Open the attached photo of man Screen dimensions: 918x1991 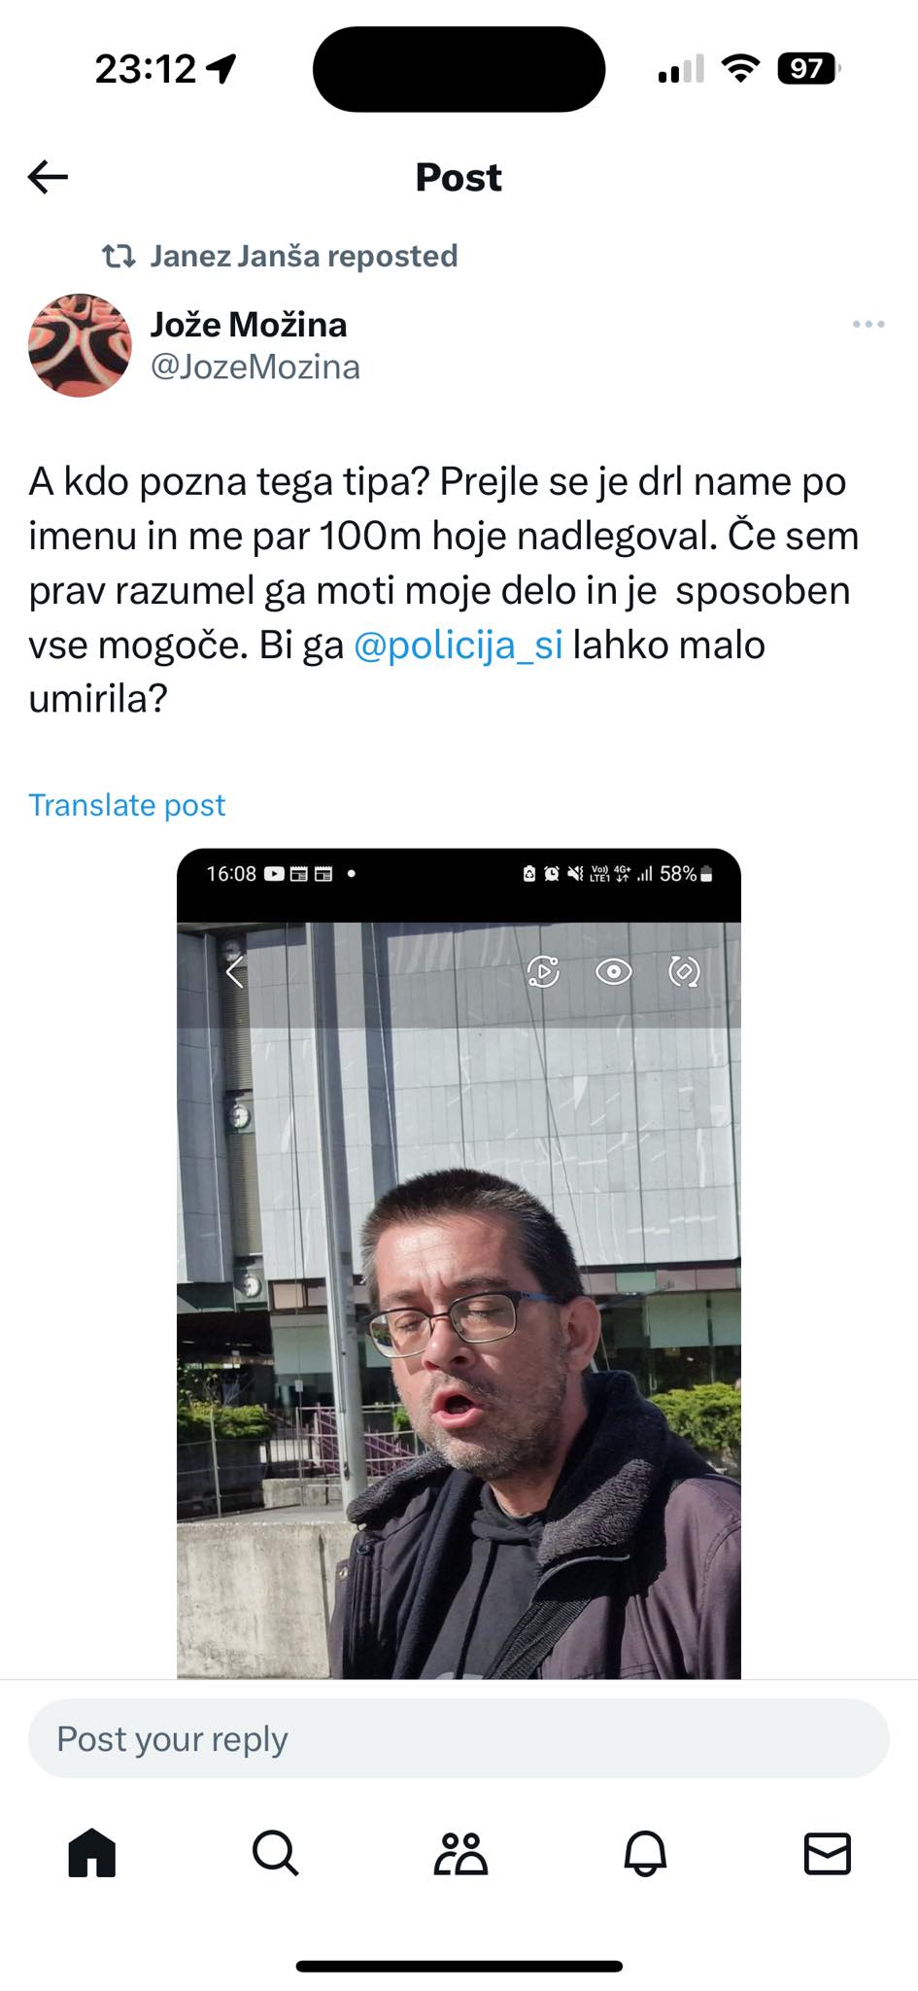point(459,1263)
